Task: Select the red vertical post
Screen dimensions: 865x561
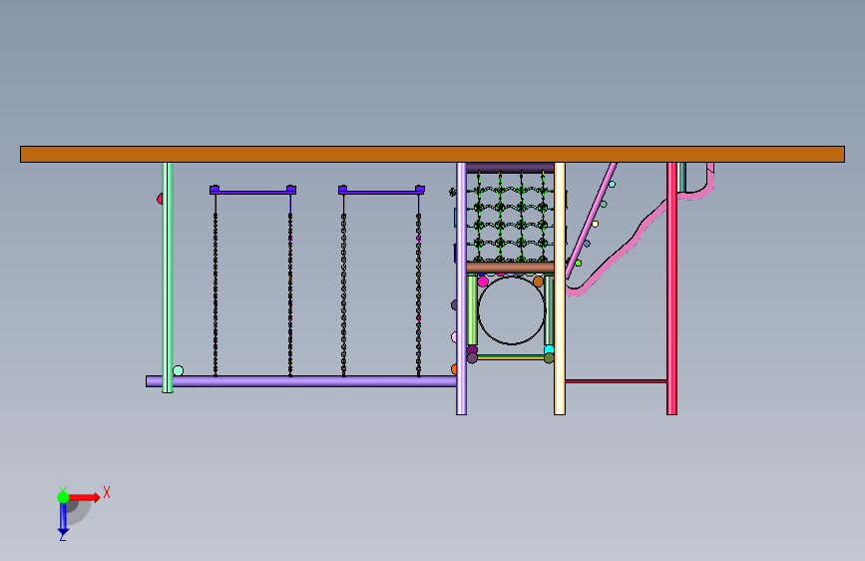Action: (671, 288)
